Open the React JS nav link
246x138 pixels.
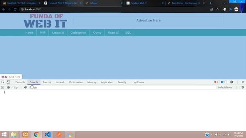click(x=113, y=33)
